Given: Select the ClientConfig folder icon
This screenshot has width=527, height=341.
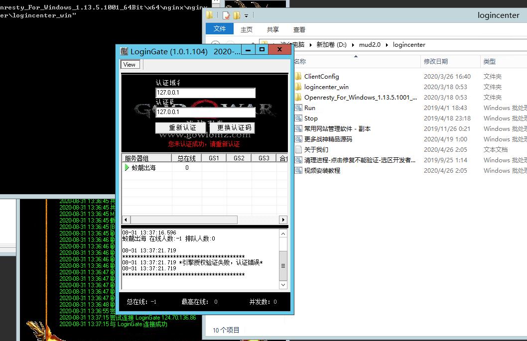Looking at the screenshot, I should 298,77.
